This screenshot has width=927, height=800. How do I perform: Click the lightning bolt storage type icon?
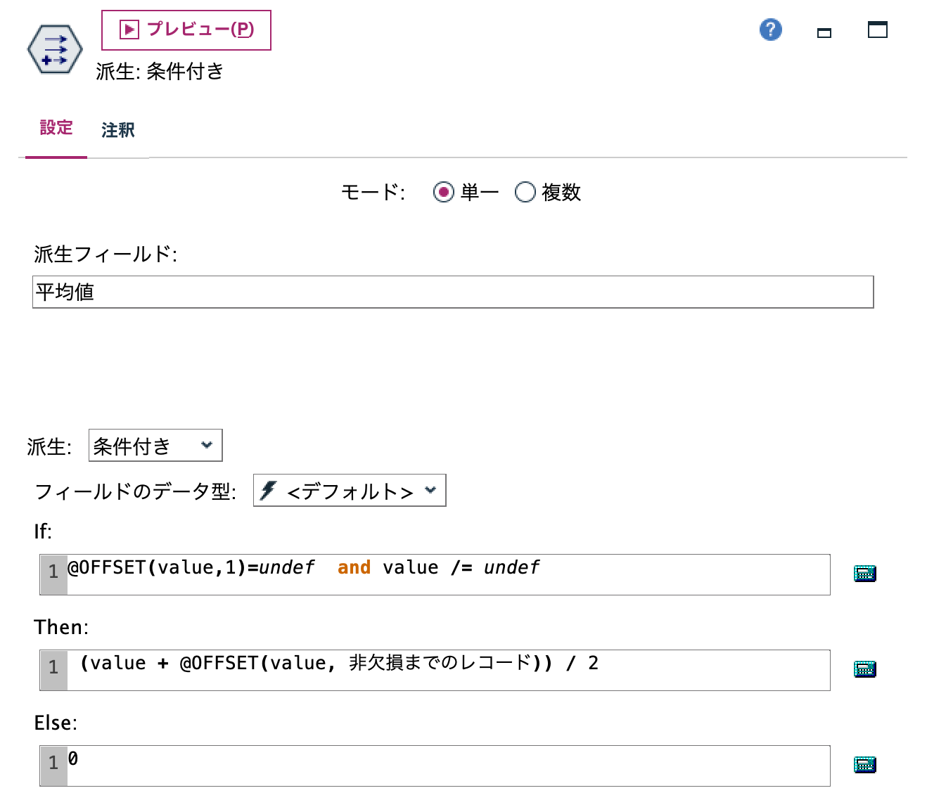coord(269,490)
